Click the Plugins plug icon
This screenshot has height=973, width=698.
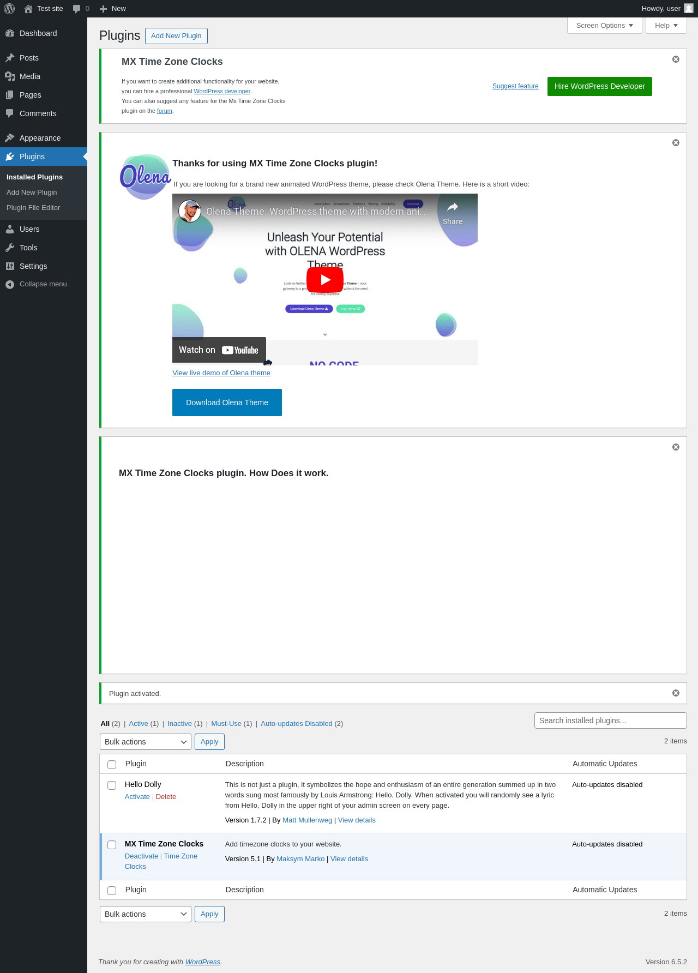[x=10, y=157]
